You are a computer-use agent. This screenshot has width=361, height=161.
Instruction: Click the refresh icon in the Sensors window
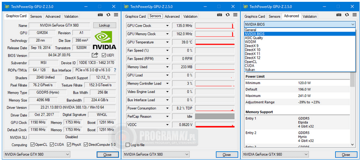click(x=228, y=15)
